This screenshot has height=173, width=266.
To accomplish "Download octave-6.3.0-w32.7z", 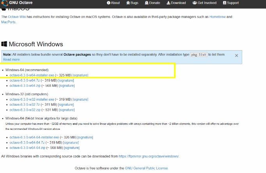I will coord(25,105).
